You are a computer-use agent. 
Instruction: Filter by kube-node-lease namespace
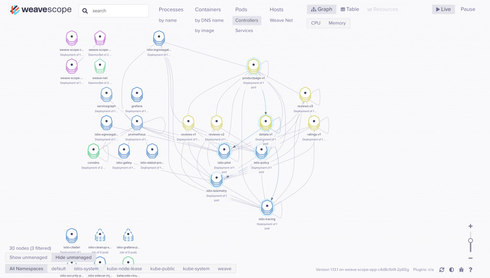point(124,268)
